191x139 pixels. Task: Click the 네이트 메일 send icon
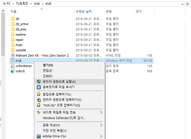point(39,112)
